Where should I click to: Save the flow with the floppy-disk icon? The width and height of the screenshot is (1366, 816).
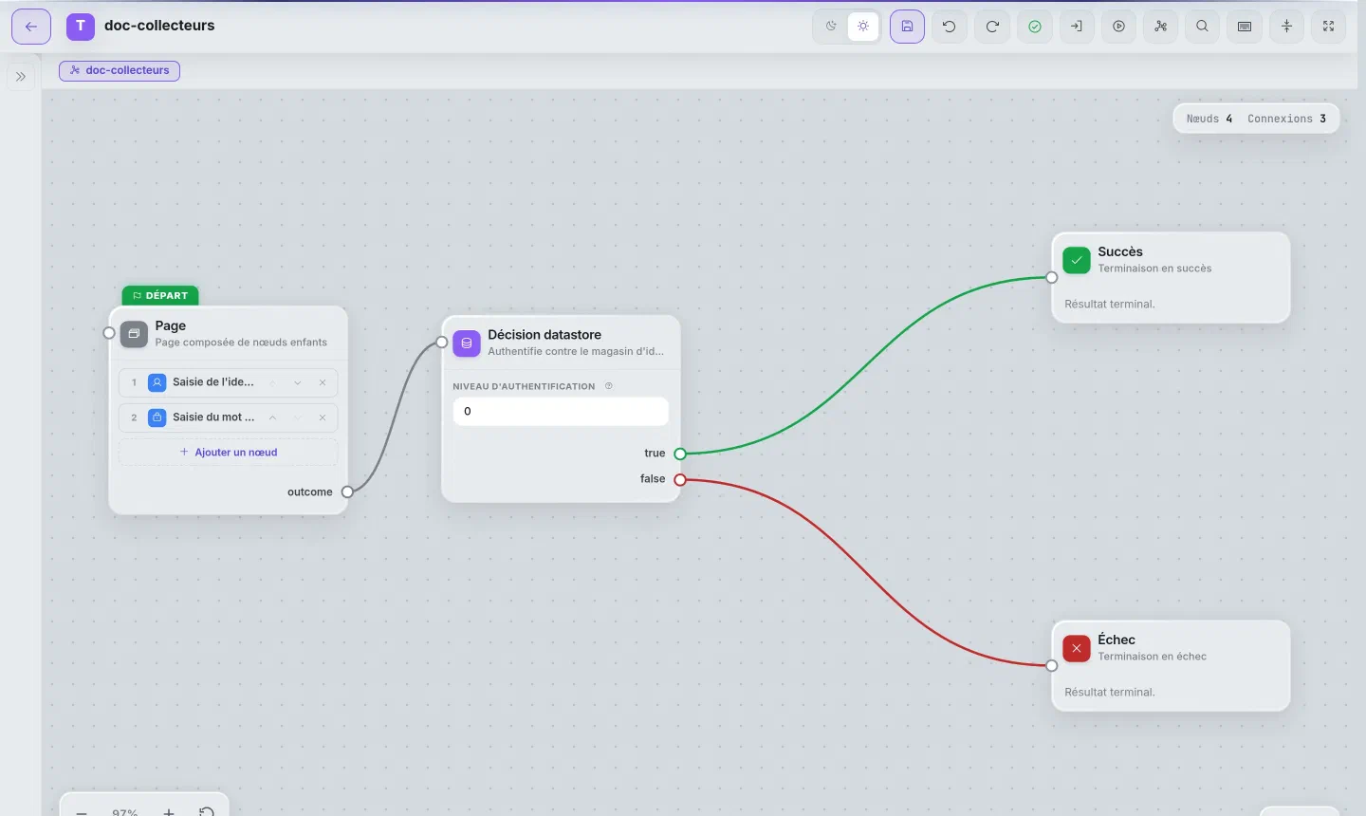(907, 27)
